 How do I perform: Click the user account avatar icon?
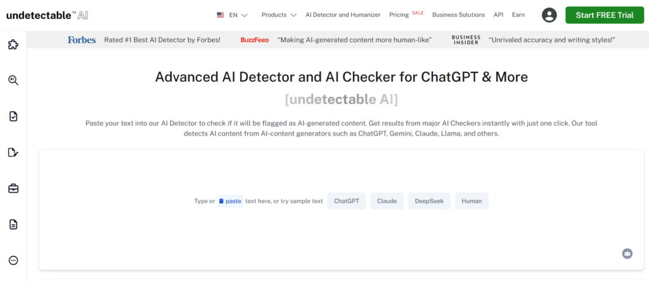pos(549,15)
